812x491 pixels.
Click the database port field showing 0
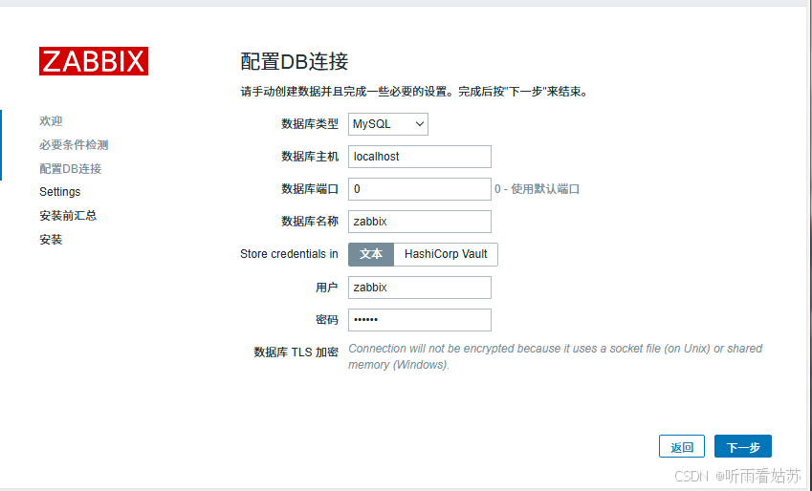pyautogui.click(x=420, y=189)
